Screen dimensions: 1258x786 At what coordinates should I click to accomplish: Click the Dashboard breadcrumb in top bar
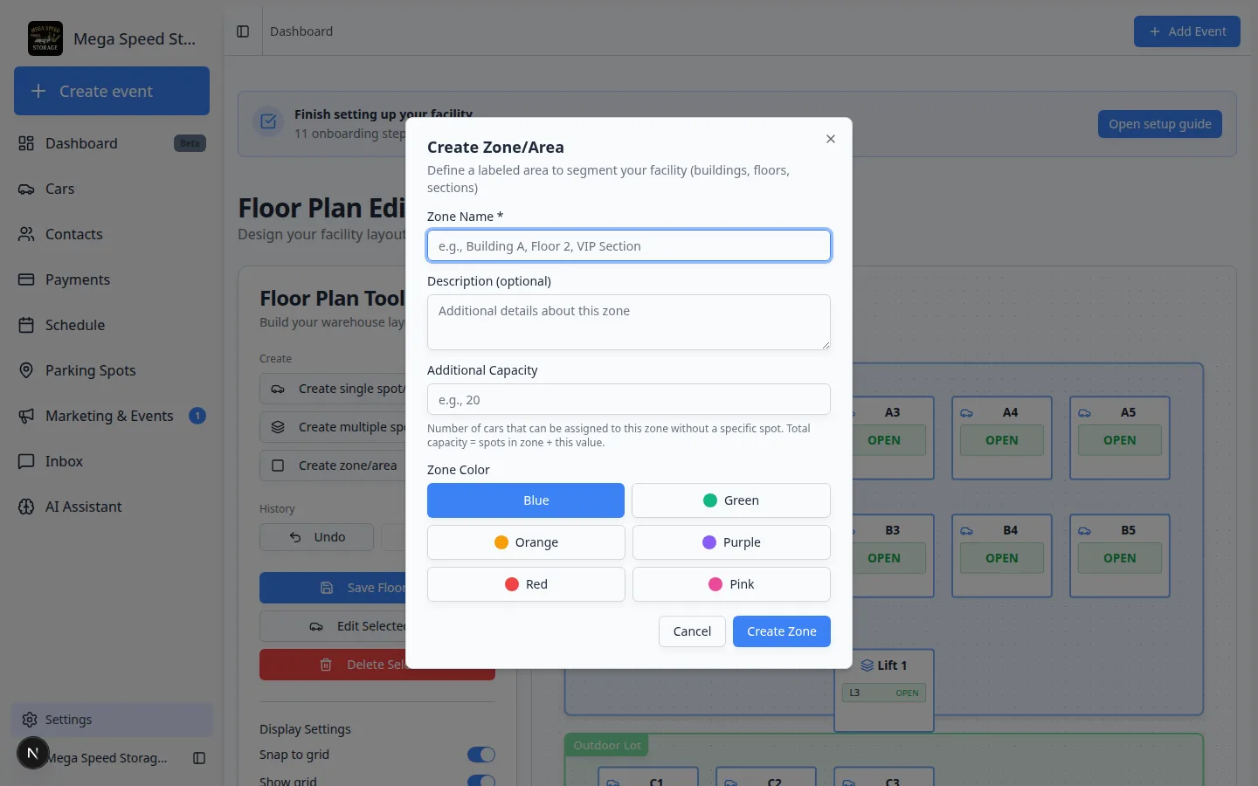click(301, 31)
